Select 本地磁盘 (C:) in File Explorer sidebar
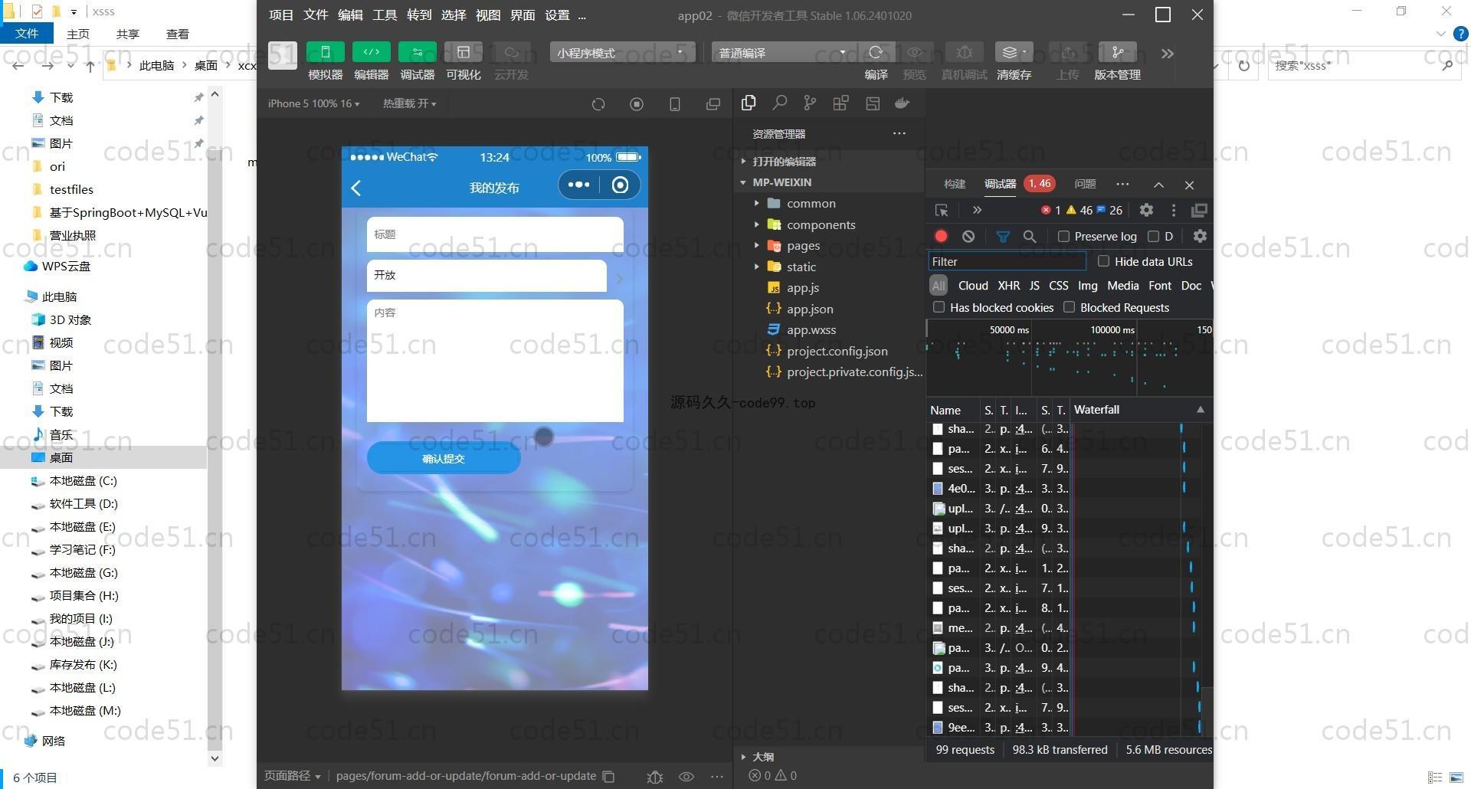The image size is (1471, 789). [x=83, y=481]
